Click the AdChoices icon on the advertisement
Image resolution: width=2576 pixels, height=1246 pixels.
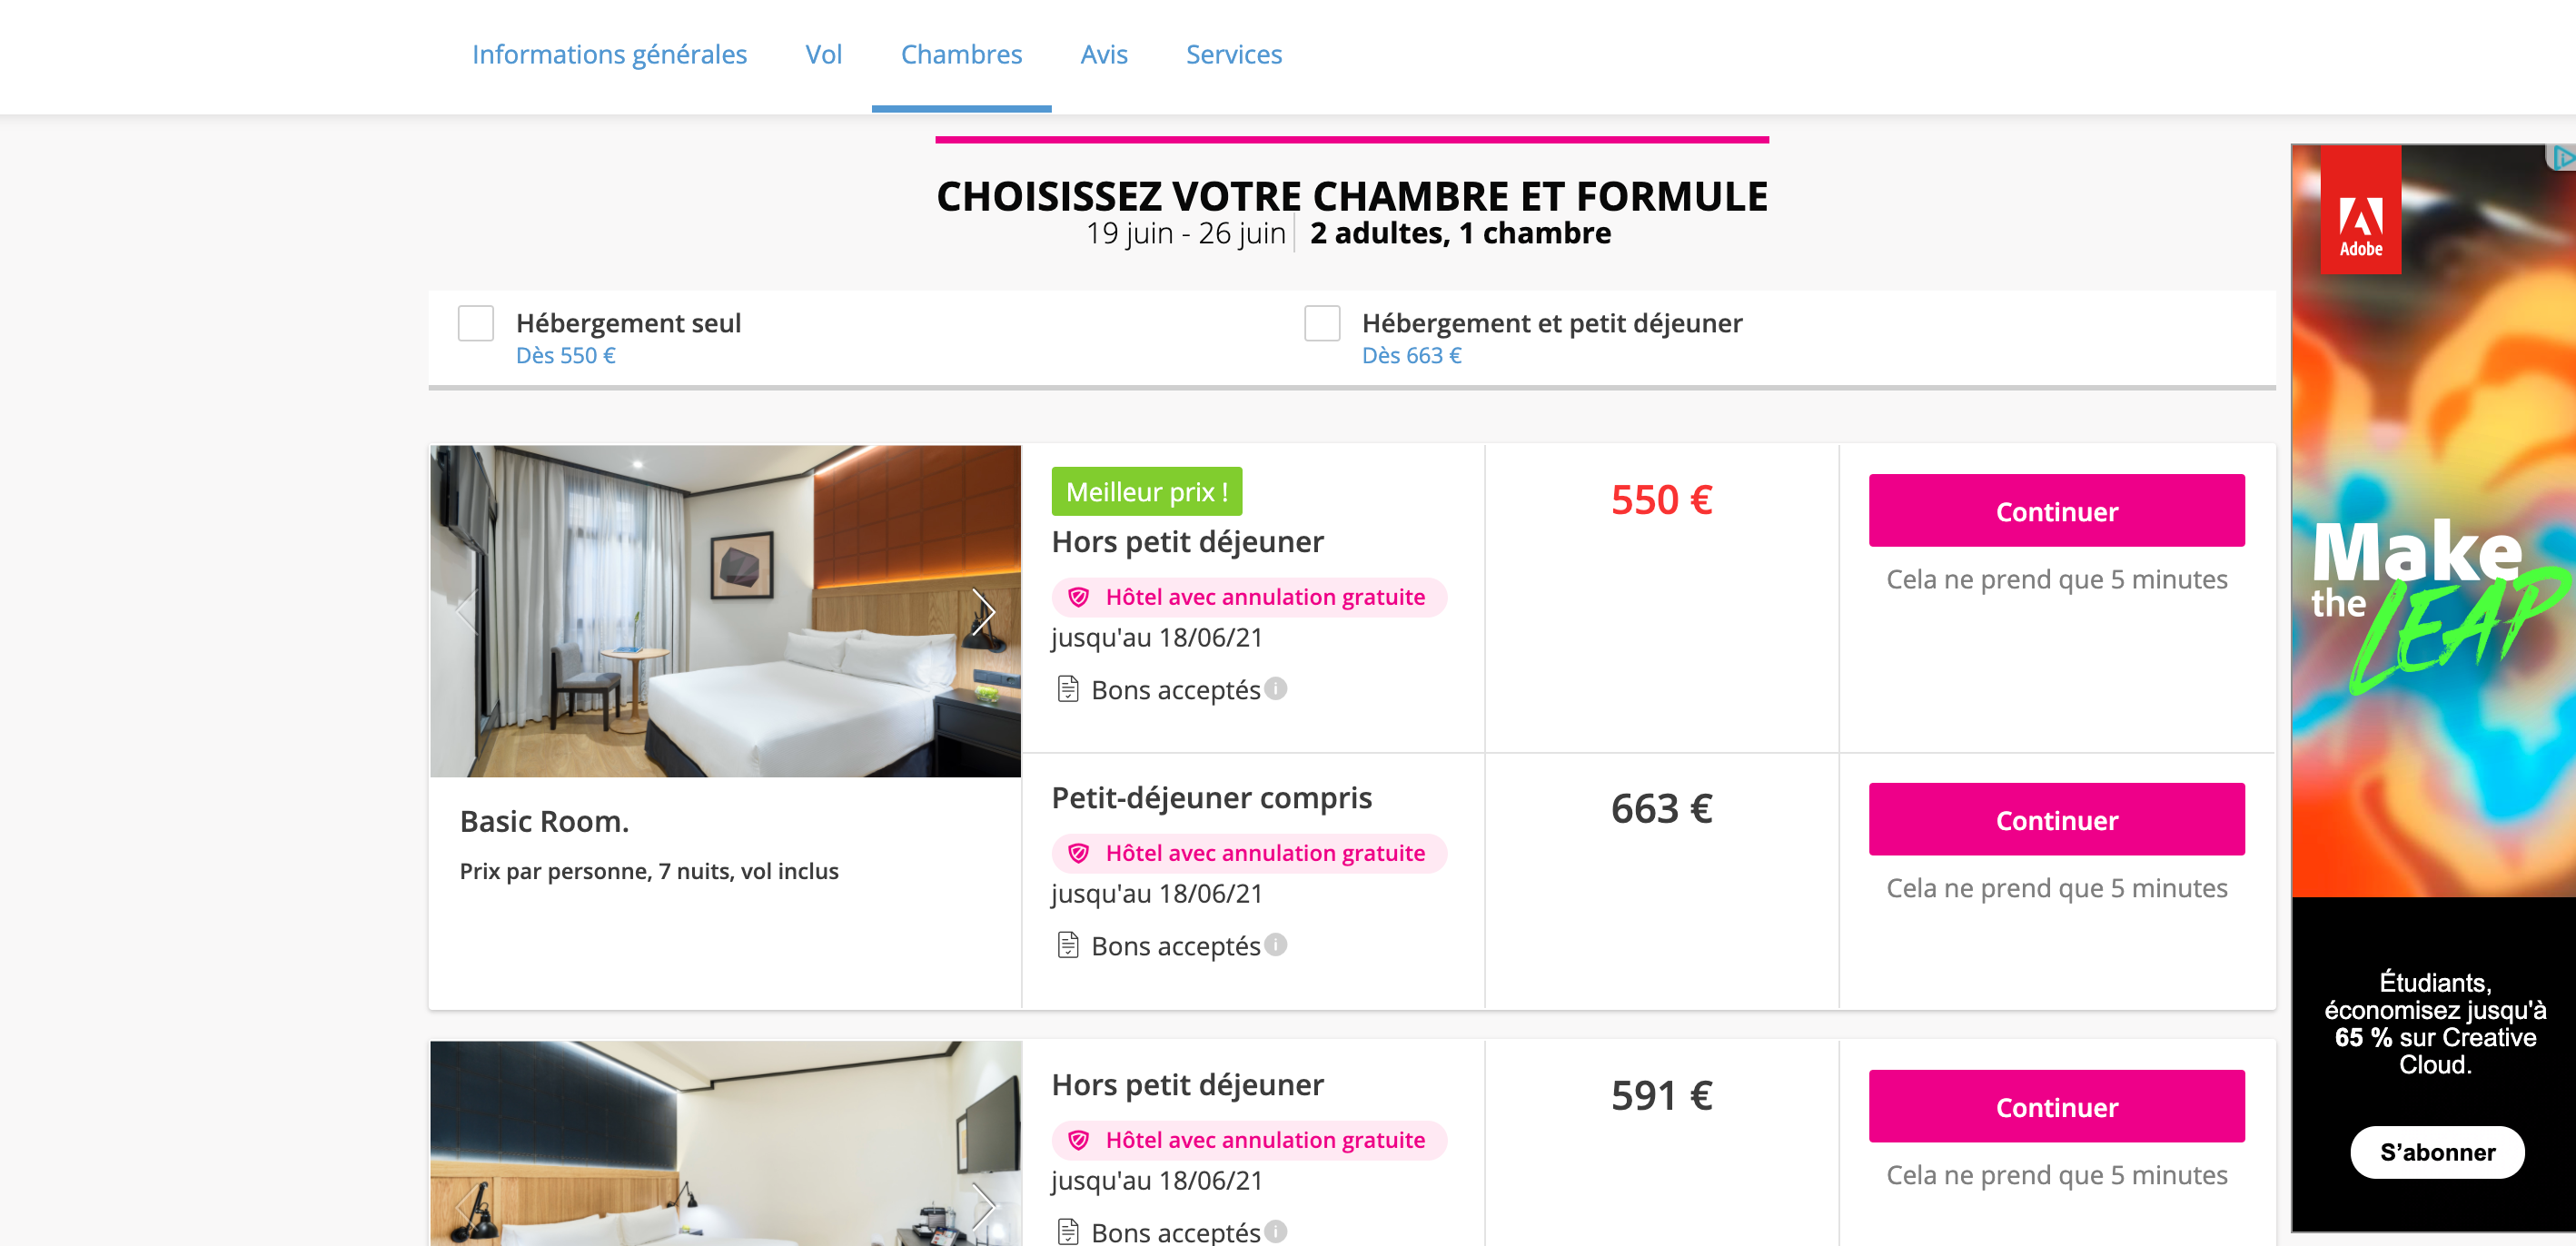(x=2562, y=157)
